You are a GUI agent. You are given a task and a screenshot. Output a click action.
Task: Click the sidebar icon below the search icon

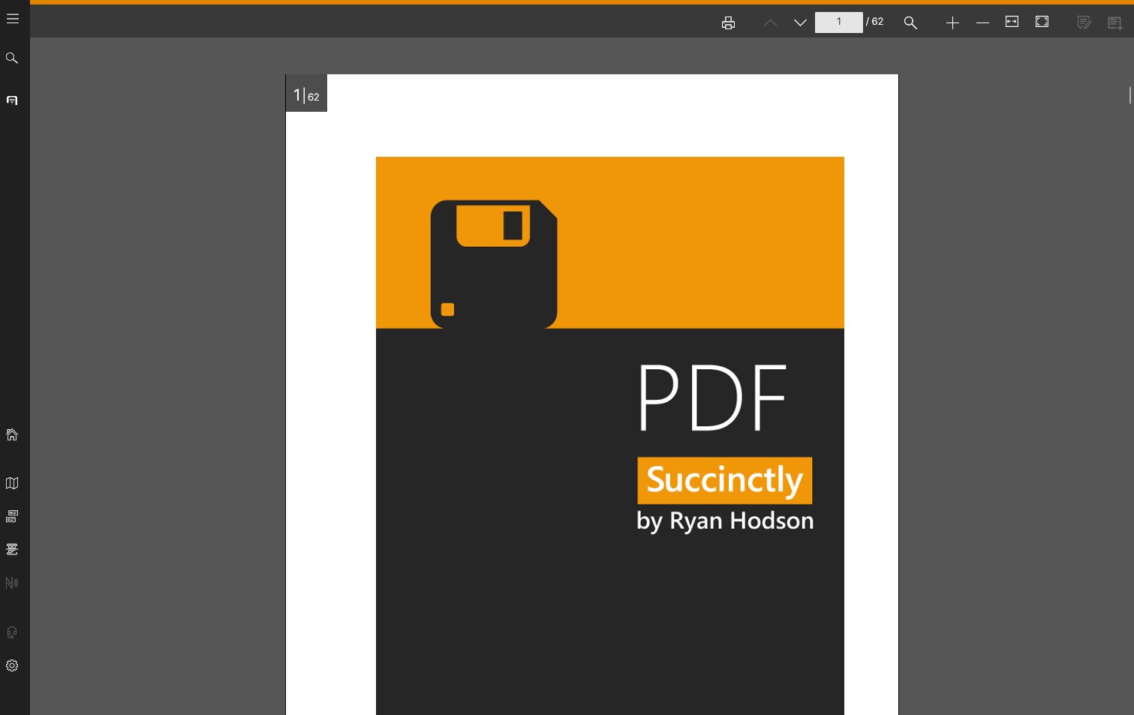click(12, 101)
